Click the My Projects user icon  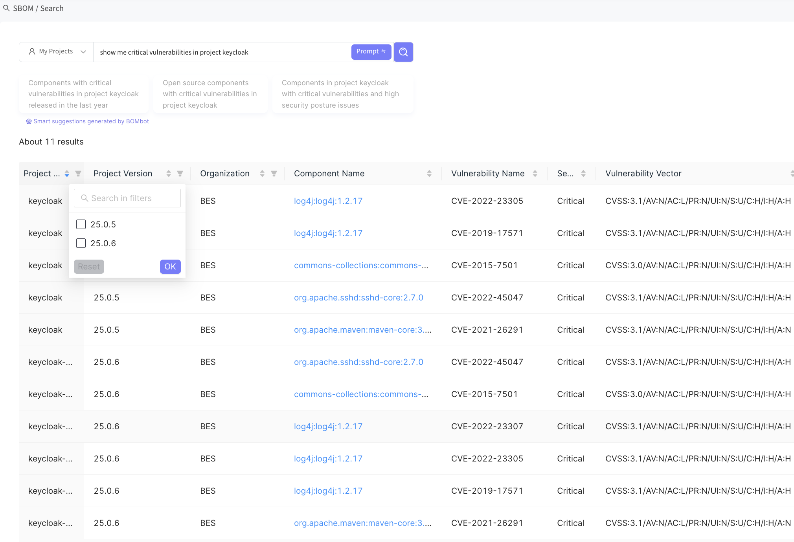tap(32, 51)
